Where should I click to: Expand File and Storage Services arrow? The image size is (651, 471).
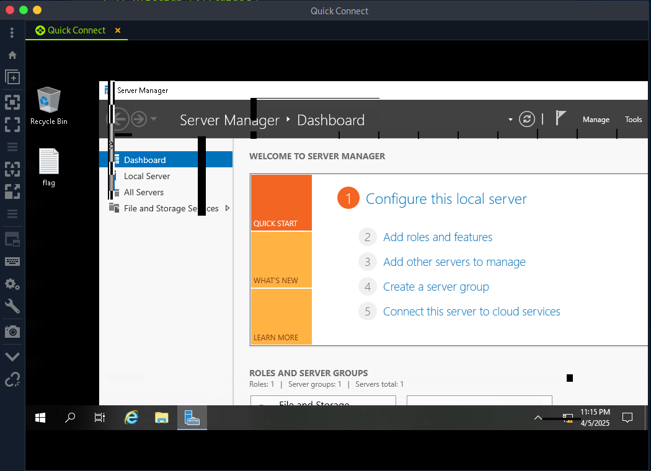coord(228,208)
